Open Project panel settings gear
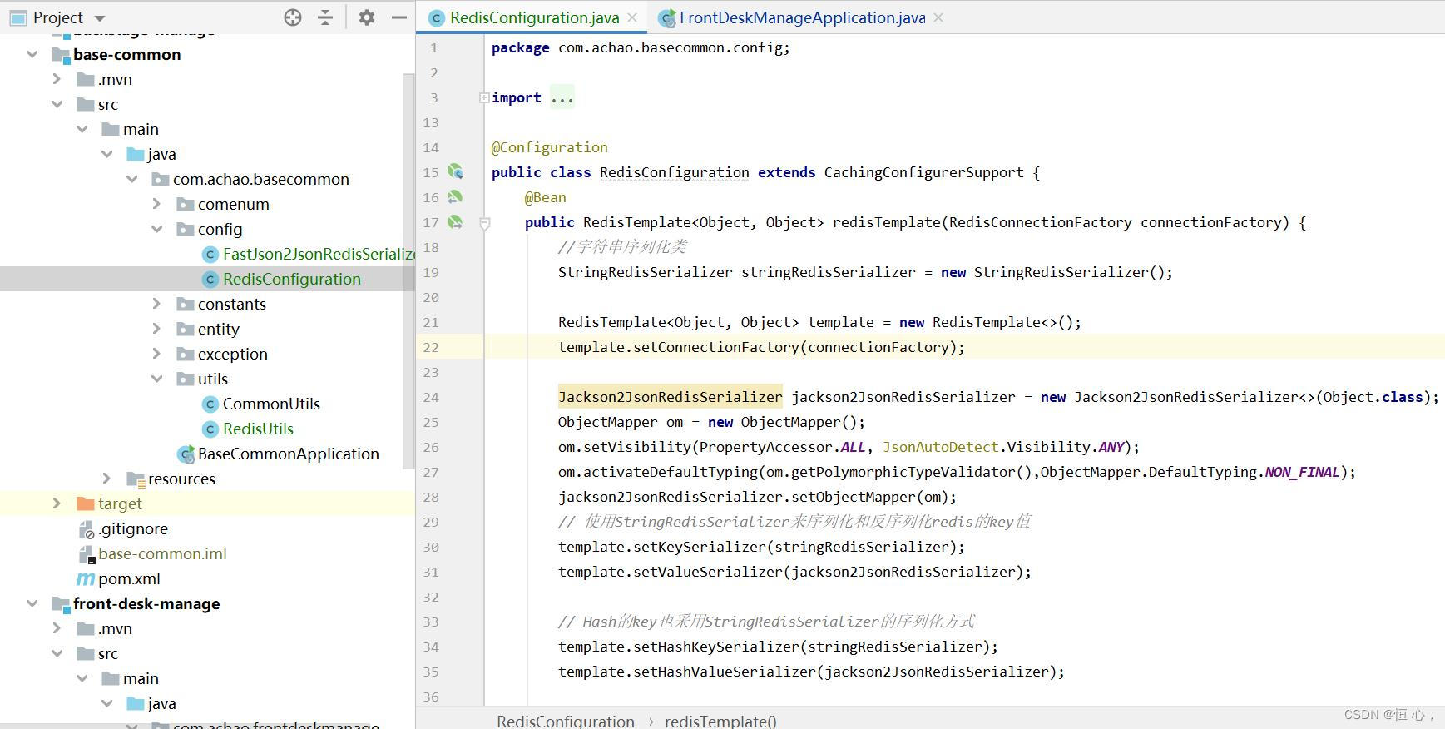The width and height of the screenshot is (1445, 729). click(366, 17)
